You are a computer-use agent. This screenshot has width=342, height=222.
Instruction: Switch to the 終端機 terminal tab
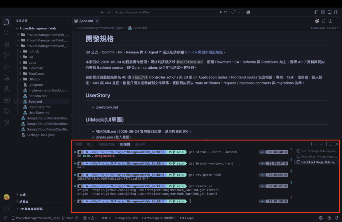[x=125, y=144]
